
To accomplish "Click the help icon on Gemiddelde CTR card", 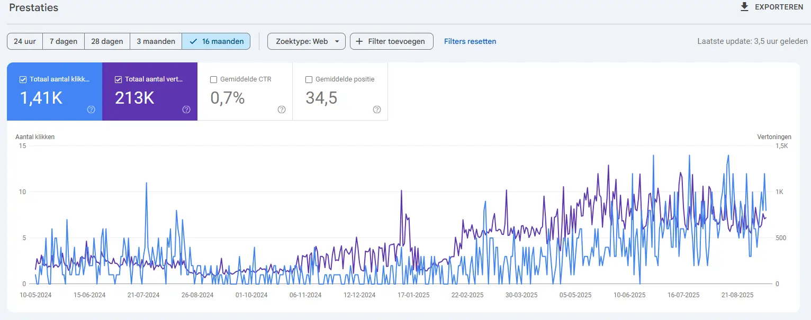I will (x=281, y=109).
